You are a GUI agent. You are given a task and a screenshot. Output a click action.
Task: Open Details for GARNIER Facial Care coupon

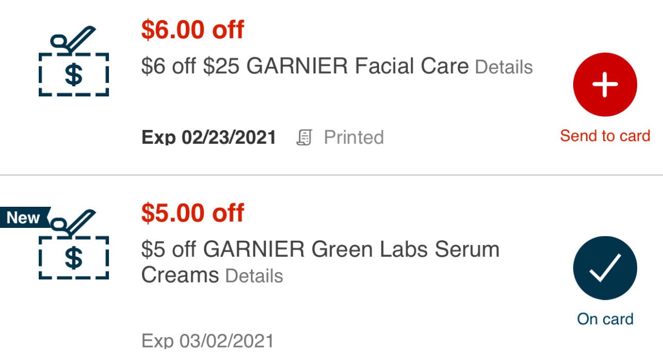pyautogui.click(x=503, y=67)
